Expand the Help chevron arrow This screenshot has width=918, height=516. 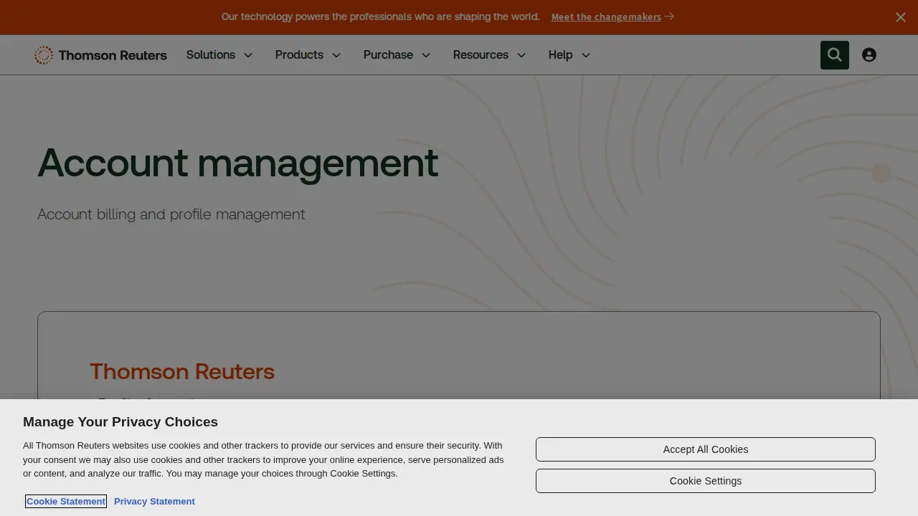pos(586,55)
